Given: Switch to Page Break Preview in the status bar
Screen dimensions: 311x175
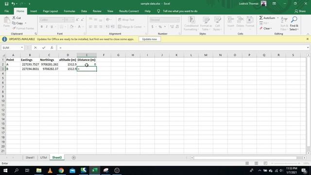Looking at the screenshot, I should (x=265, y=163).
